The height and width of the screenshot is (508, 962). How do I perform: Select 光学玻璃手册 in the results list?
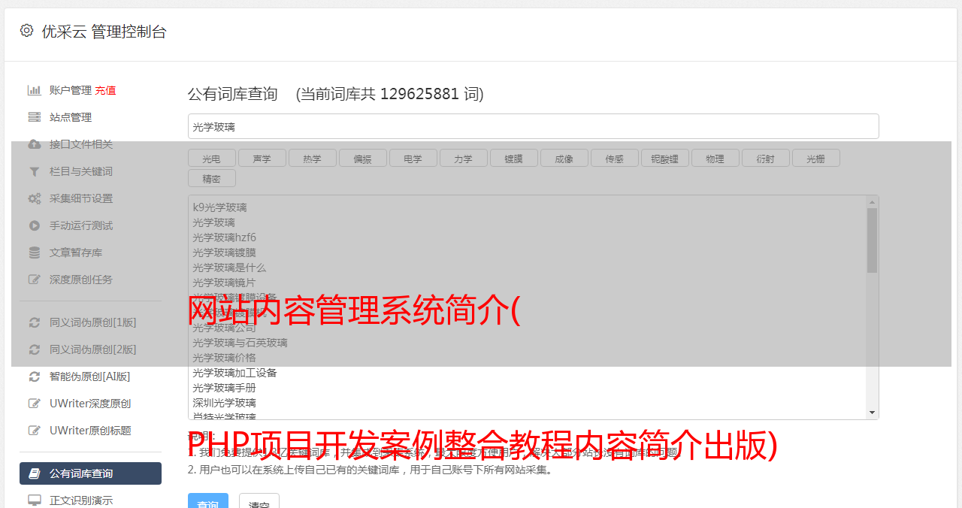coord(224,388)
